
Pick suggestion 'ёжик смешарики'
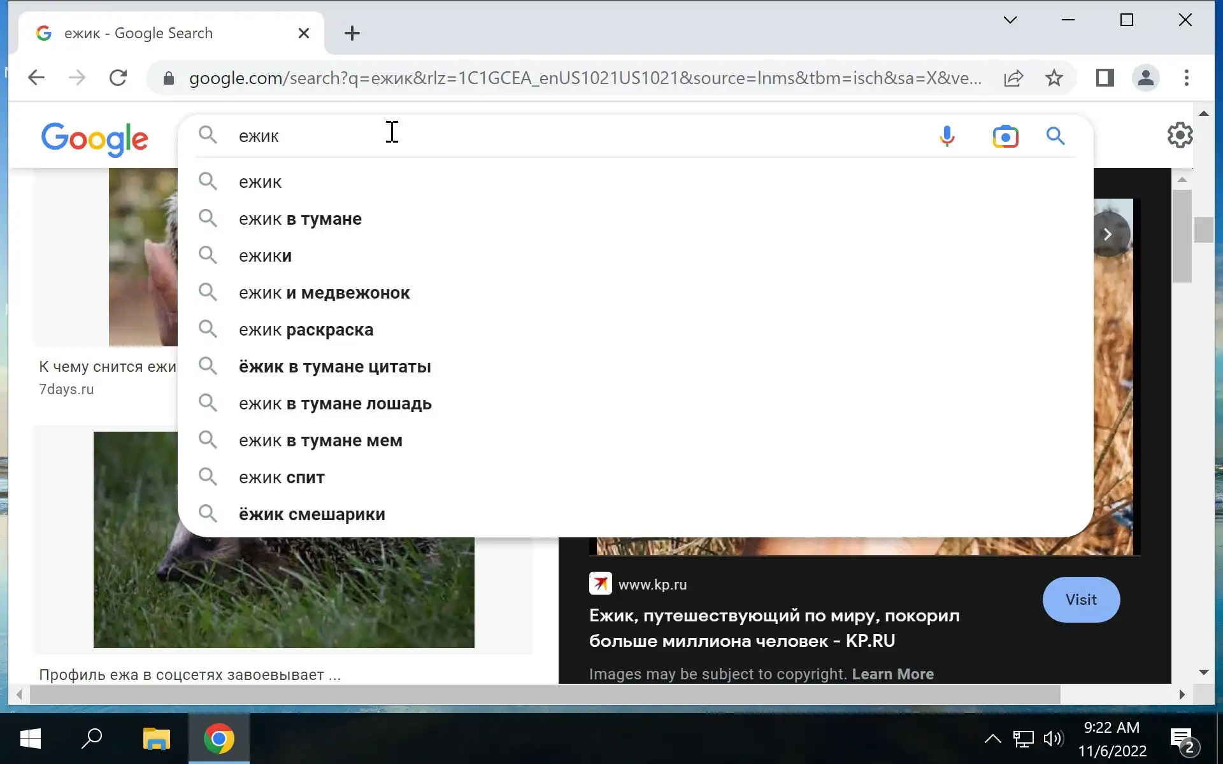coord(311,514)
